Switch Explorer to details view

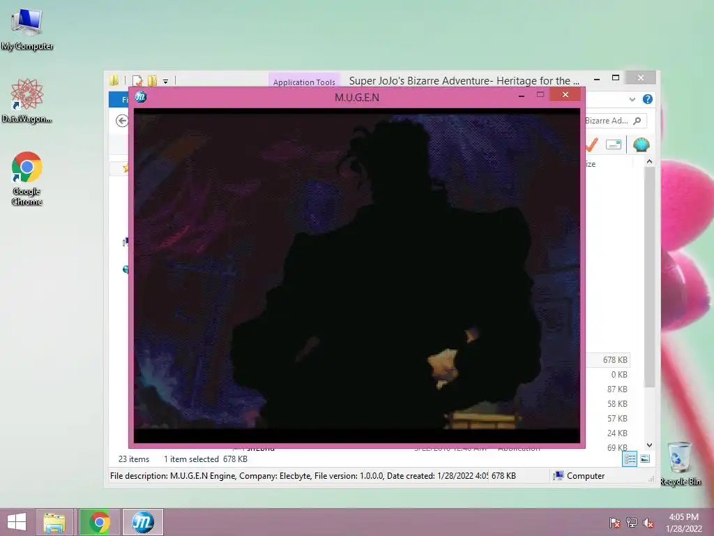tap(630, 459)
